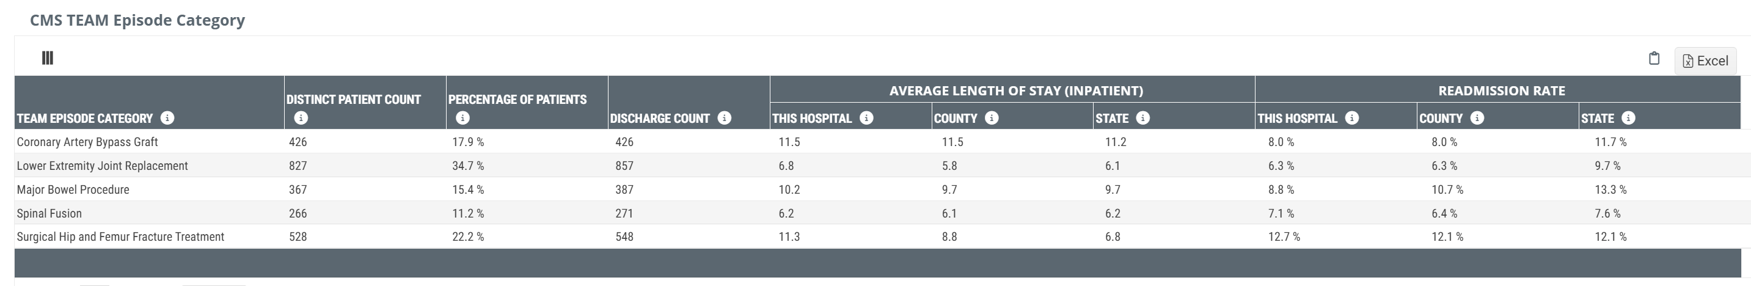Select Surgical Hip and Femur Fracture row
This screenshot has width=1751, height=286.
tap(877, 237)
